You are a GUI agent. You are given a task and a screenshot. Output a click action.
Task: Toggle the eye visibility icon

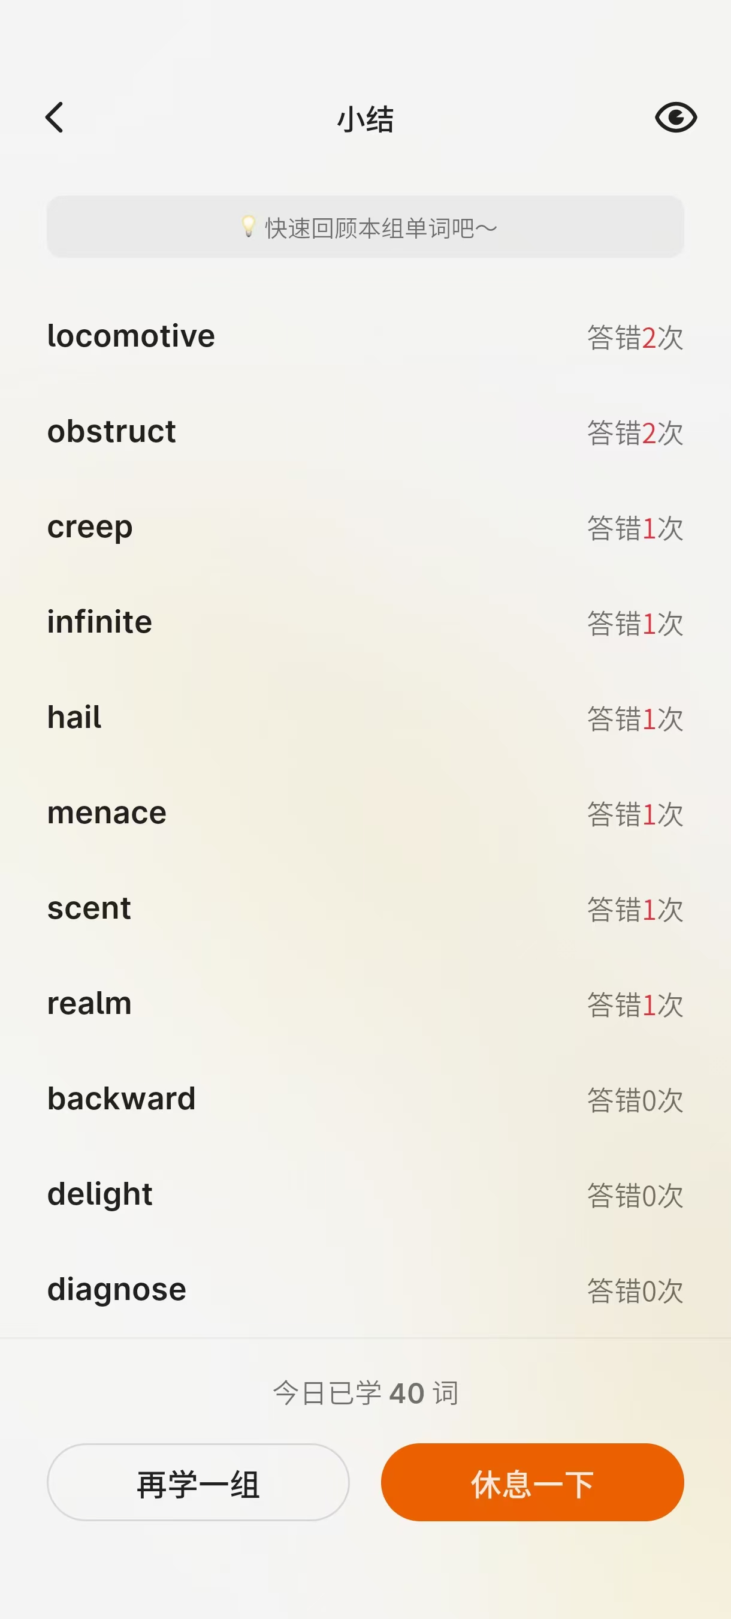(x=675, y=118)
